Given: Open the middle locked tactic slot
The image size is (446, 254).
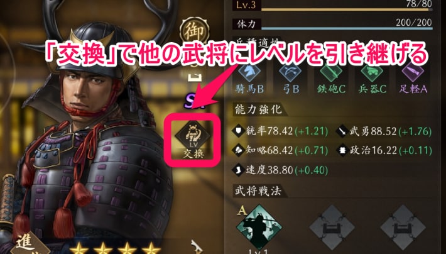Looking at the screenshot, I should (x=332, y=228).
